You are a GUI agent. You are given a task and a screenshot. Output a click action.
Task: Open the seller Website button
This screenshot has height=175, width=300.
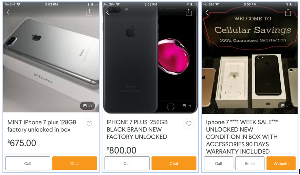click(x=281, y=163)
